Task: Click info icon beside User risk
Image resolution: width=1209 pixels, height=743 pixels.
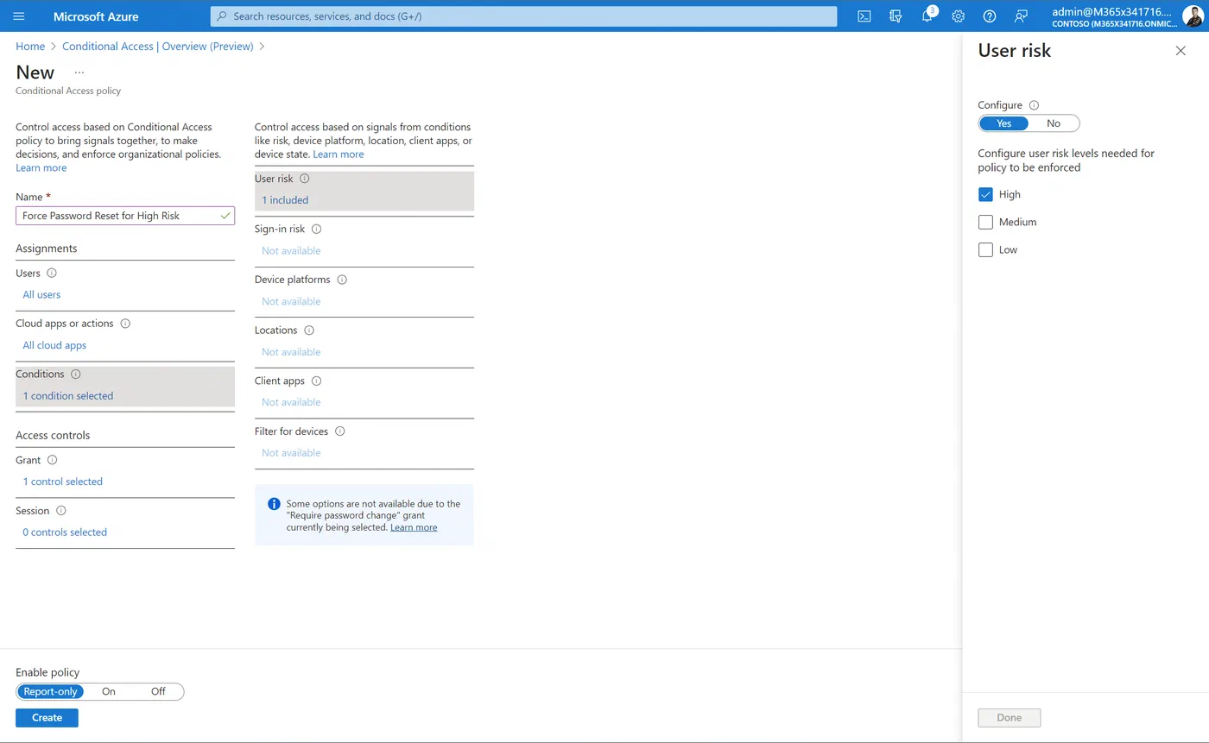Action: (304, 179)
